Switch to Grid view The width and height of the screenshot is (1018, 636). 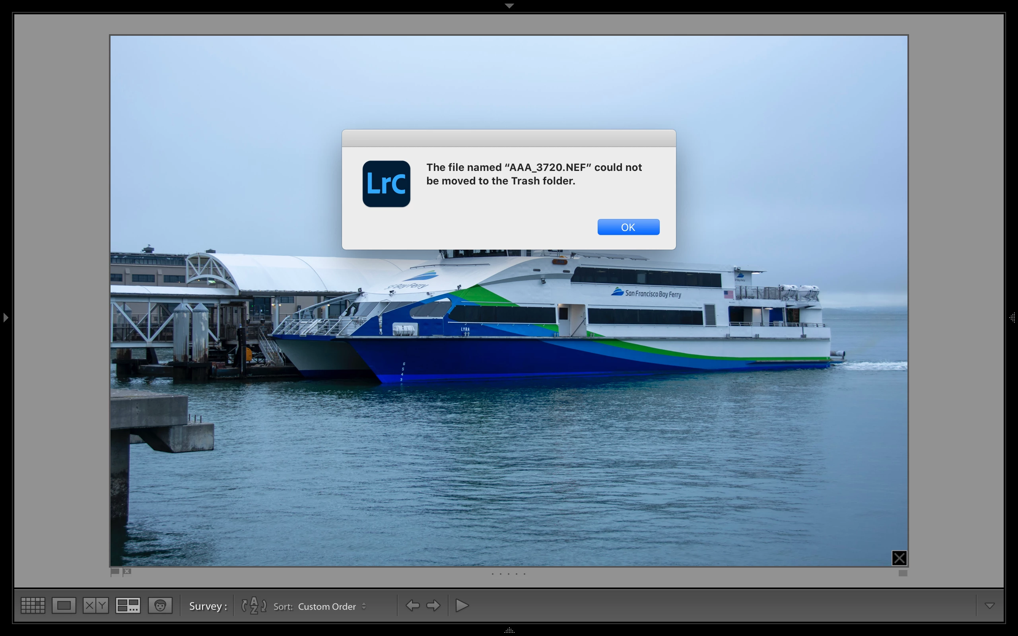click(x=33, y=606)
